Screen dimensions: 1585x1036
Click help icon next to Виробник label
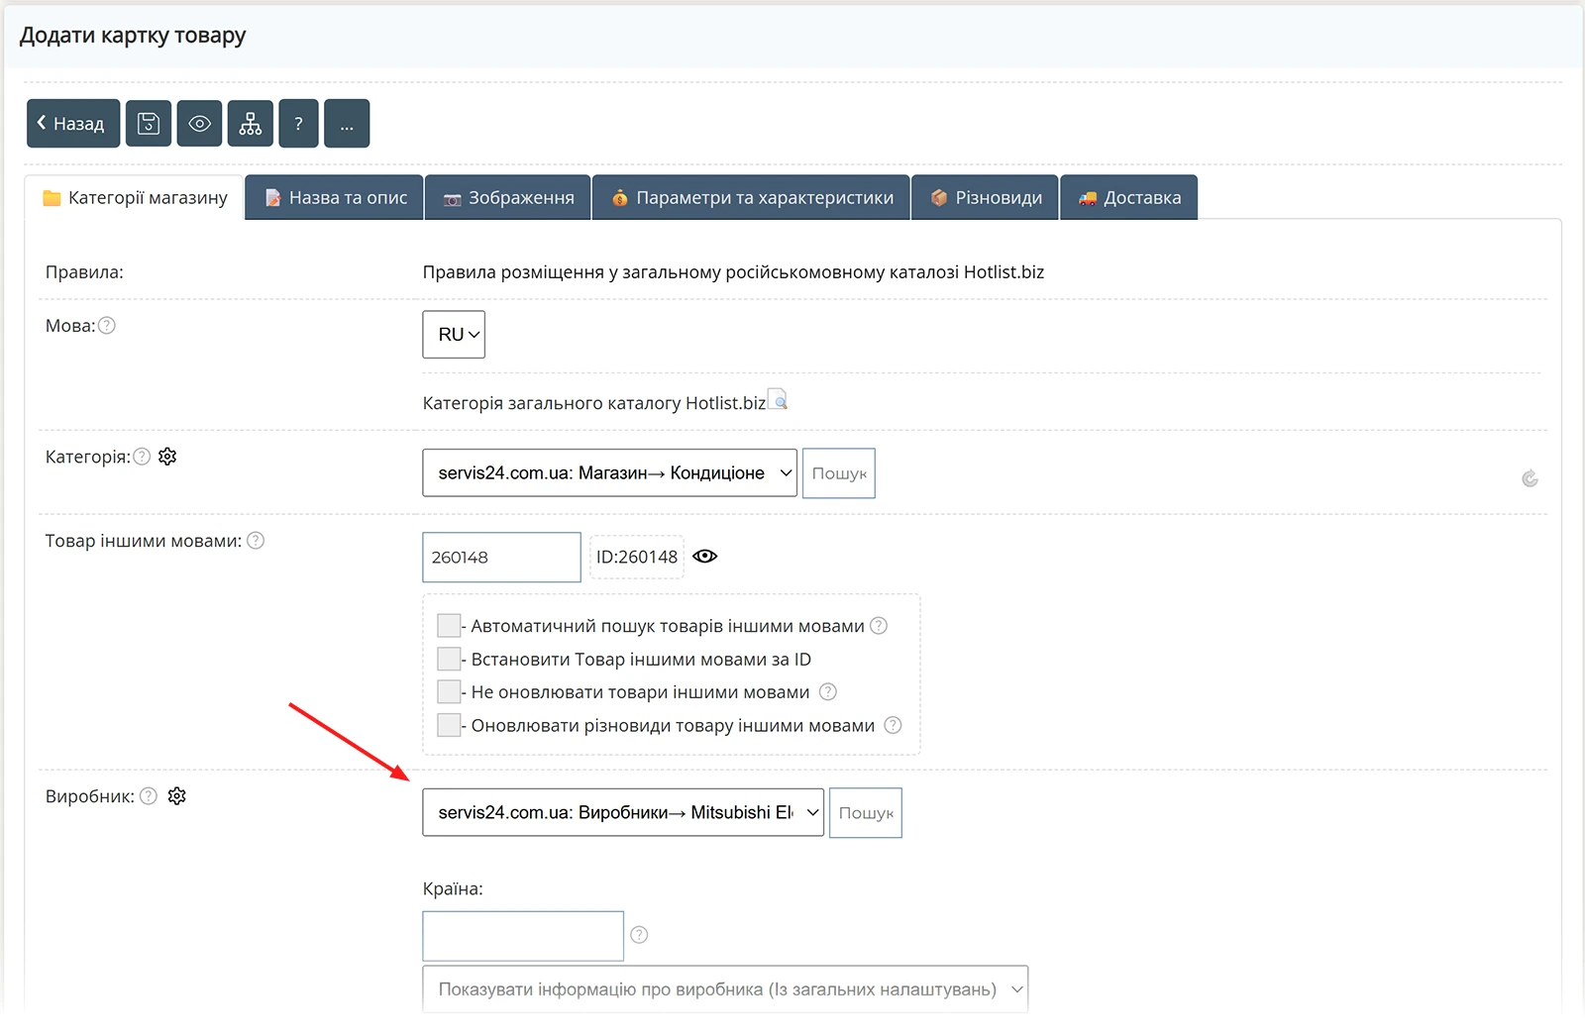[x=149, y=796]
